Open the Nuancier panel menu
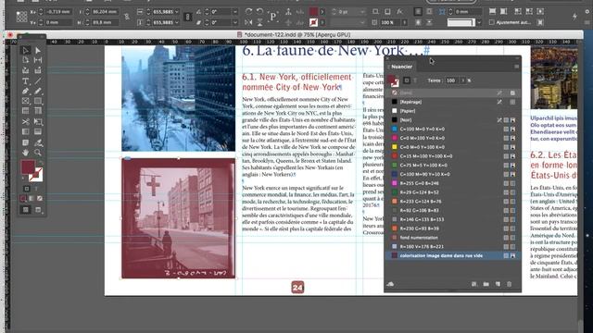 click(x=516, y=67)
